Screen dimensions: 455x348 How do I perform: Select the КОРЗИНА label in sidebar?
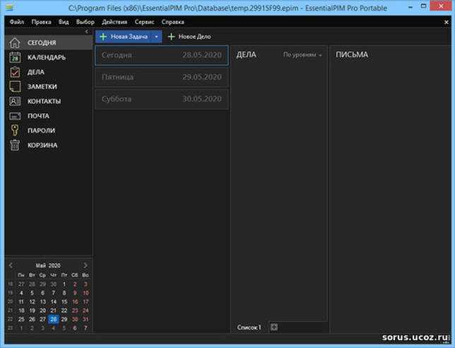click(42, 145)
